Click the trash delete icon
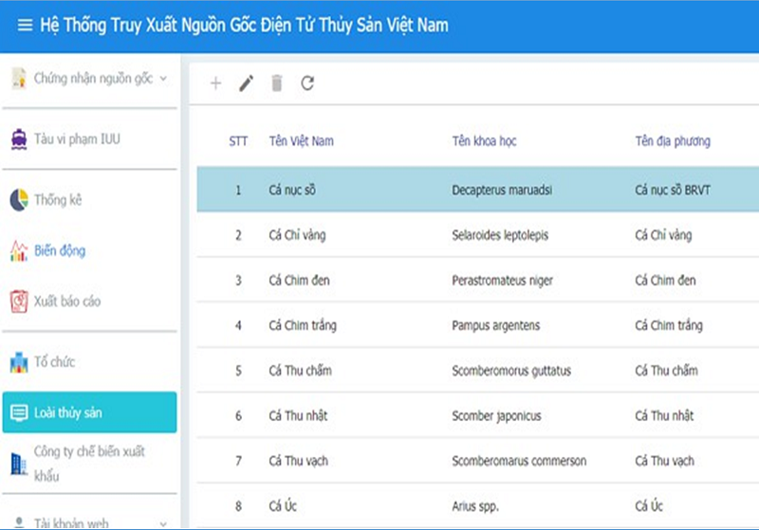Image resolution: width=759 pixels, height=530 pixels. pos(277,83)
